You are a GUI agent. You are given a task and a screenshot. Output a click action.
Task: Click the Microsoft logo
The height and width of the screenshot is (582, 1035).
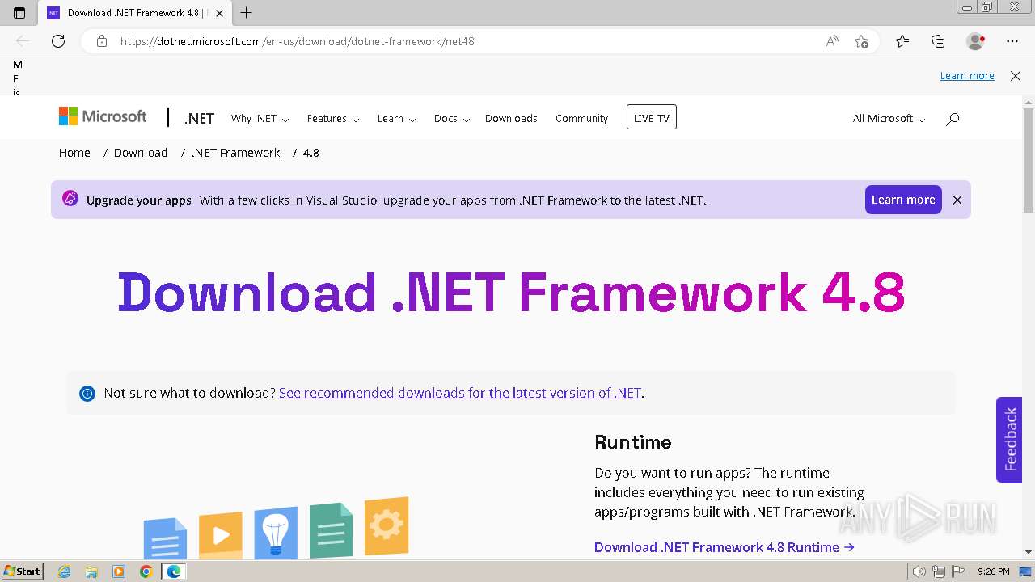[x=103, y=116]
